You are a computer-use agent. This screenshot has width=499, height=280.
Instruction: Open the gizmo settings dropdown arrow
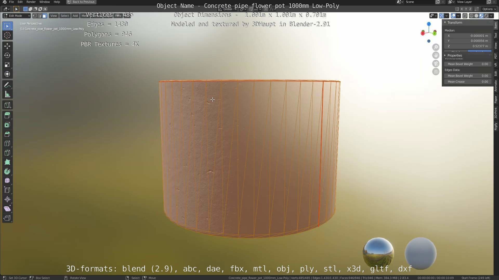pyautogui.click(x=447, y=16)
